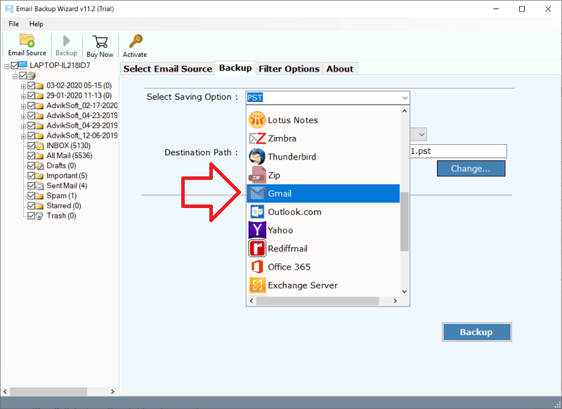Choose the Zip file icon option

[257, 175]
